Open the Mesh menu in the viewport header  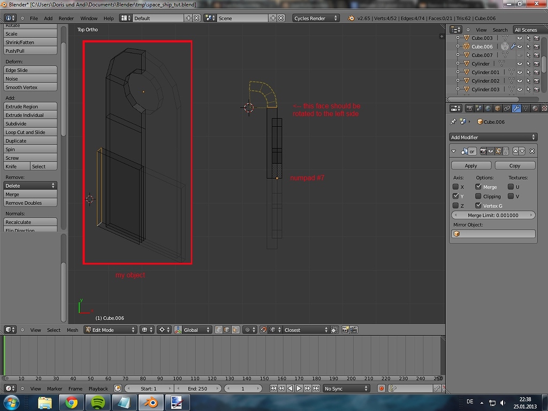pos(72,330)
